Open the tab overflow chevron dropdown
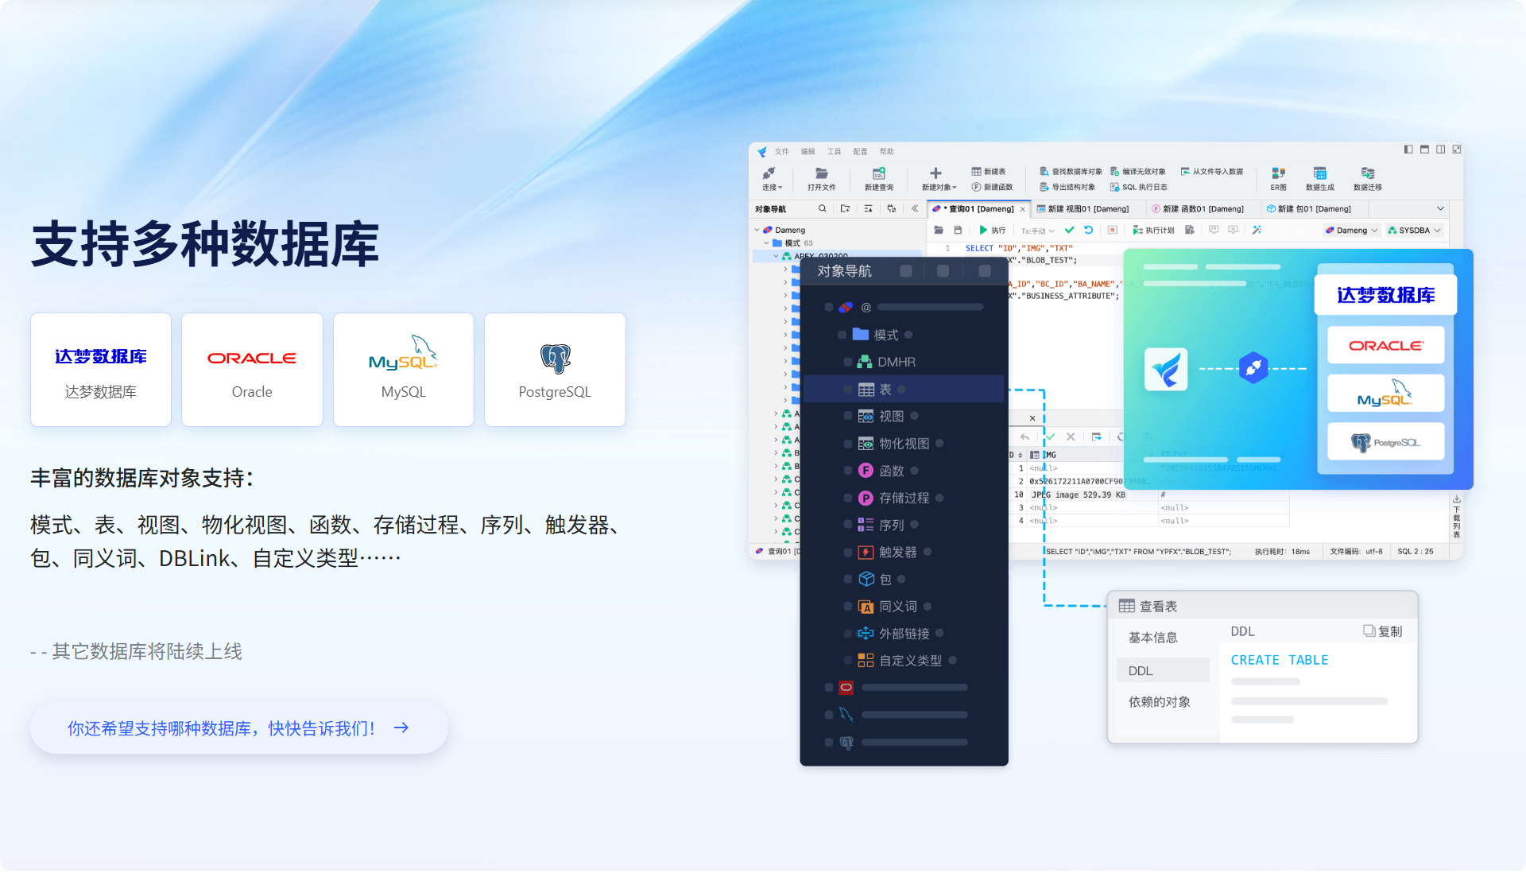The height and width of the screenshot is (873, 1526). click(1441, 209)
